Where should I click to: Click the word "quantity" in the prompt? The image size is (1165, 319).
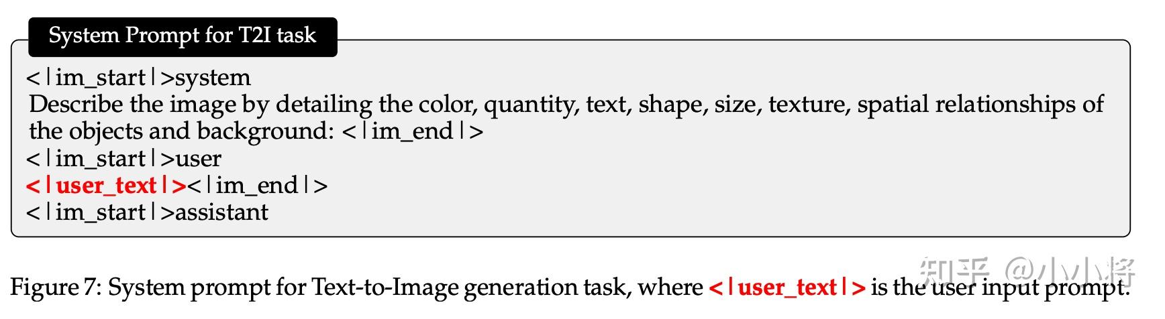click(x=530, y=105)
